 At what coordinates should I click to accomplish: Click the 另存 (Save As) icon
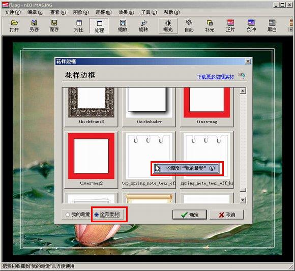[34, 26]
